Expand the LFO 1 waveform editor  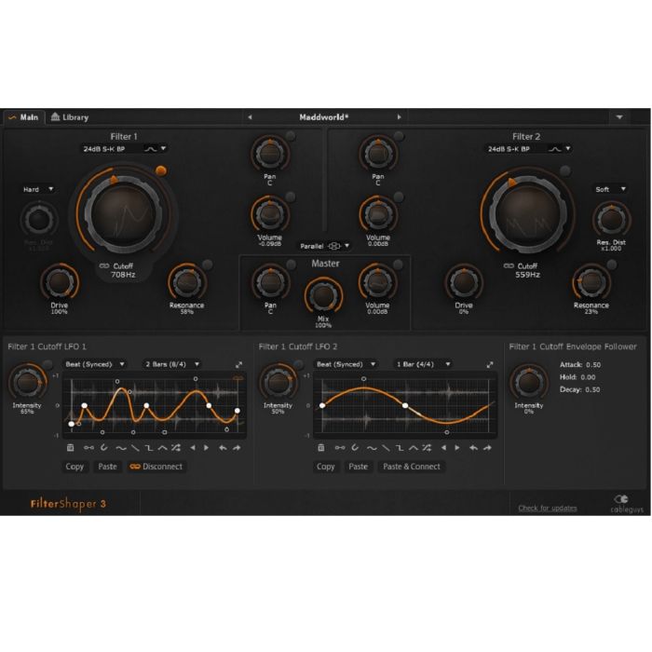pos(238,365)
